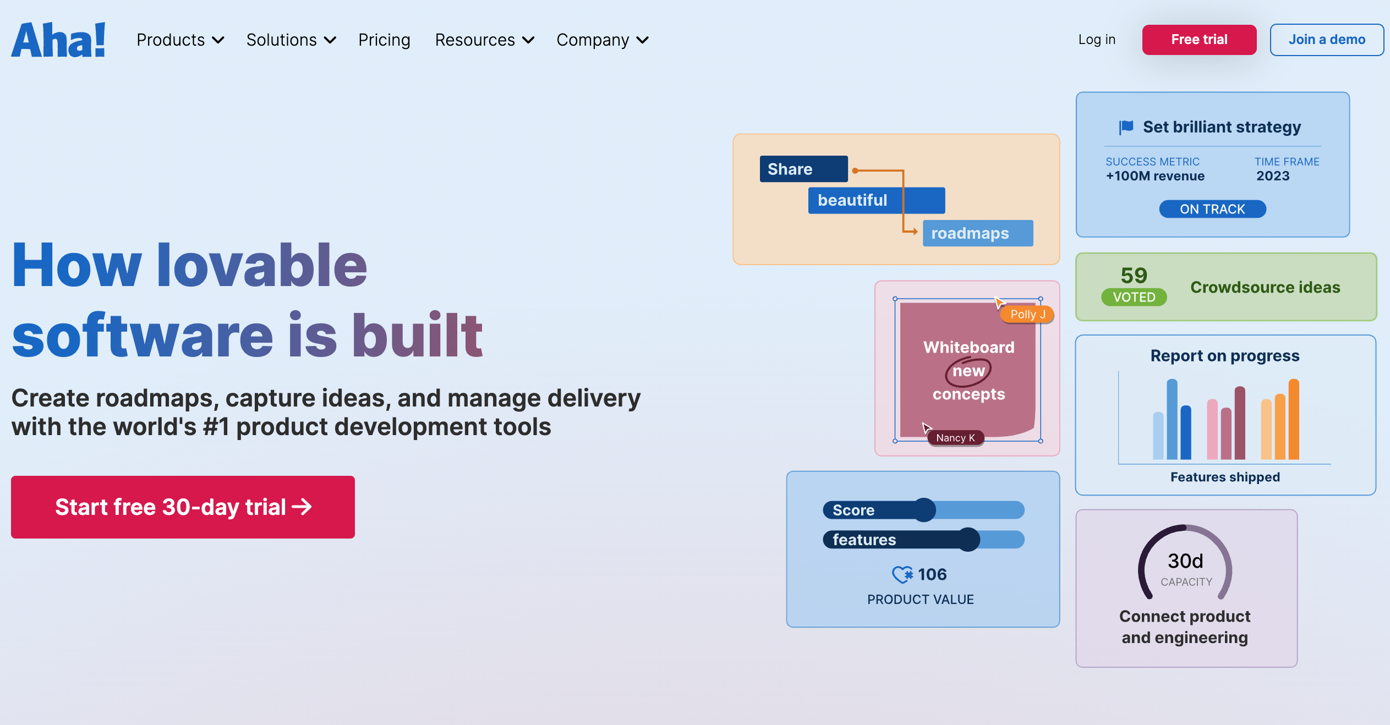Click the Whiteboard new concepts sticky note
The height and width of the screenshot is (725, 1390).
[968, 370]
